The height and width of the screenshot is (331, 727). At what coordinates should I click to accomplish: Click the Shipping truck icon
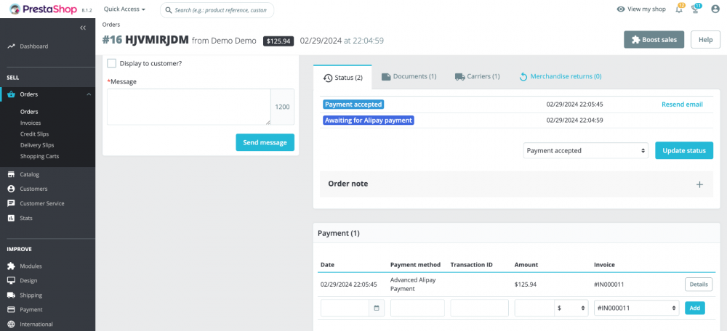tap(11, 295)
